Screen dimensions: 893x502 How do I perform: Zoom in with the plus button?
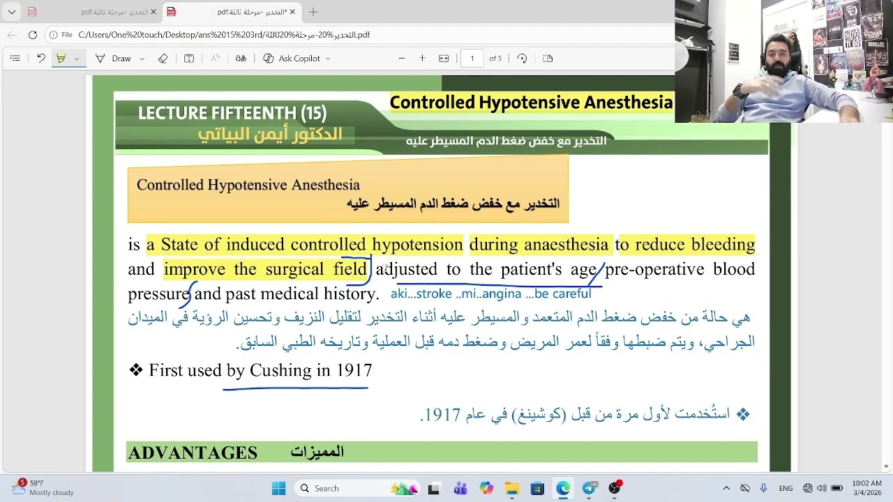422,59
